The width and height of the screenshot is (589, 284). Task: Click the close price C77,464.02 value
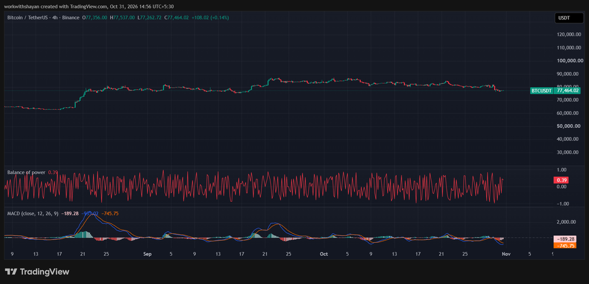(x=177, y=18)
